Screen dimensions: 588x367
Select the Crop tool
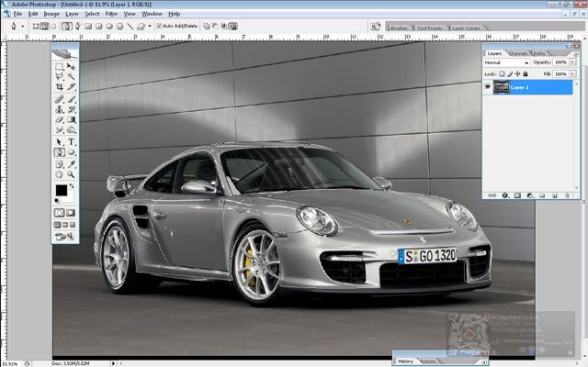coord(59,86)
